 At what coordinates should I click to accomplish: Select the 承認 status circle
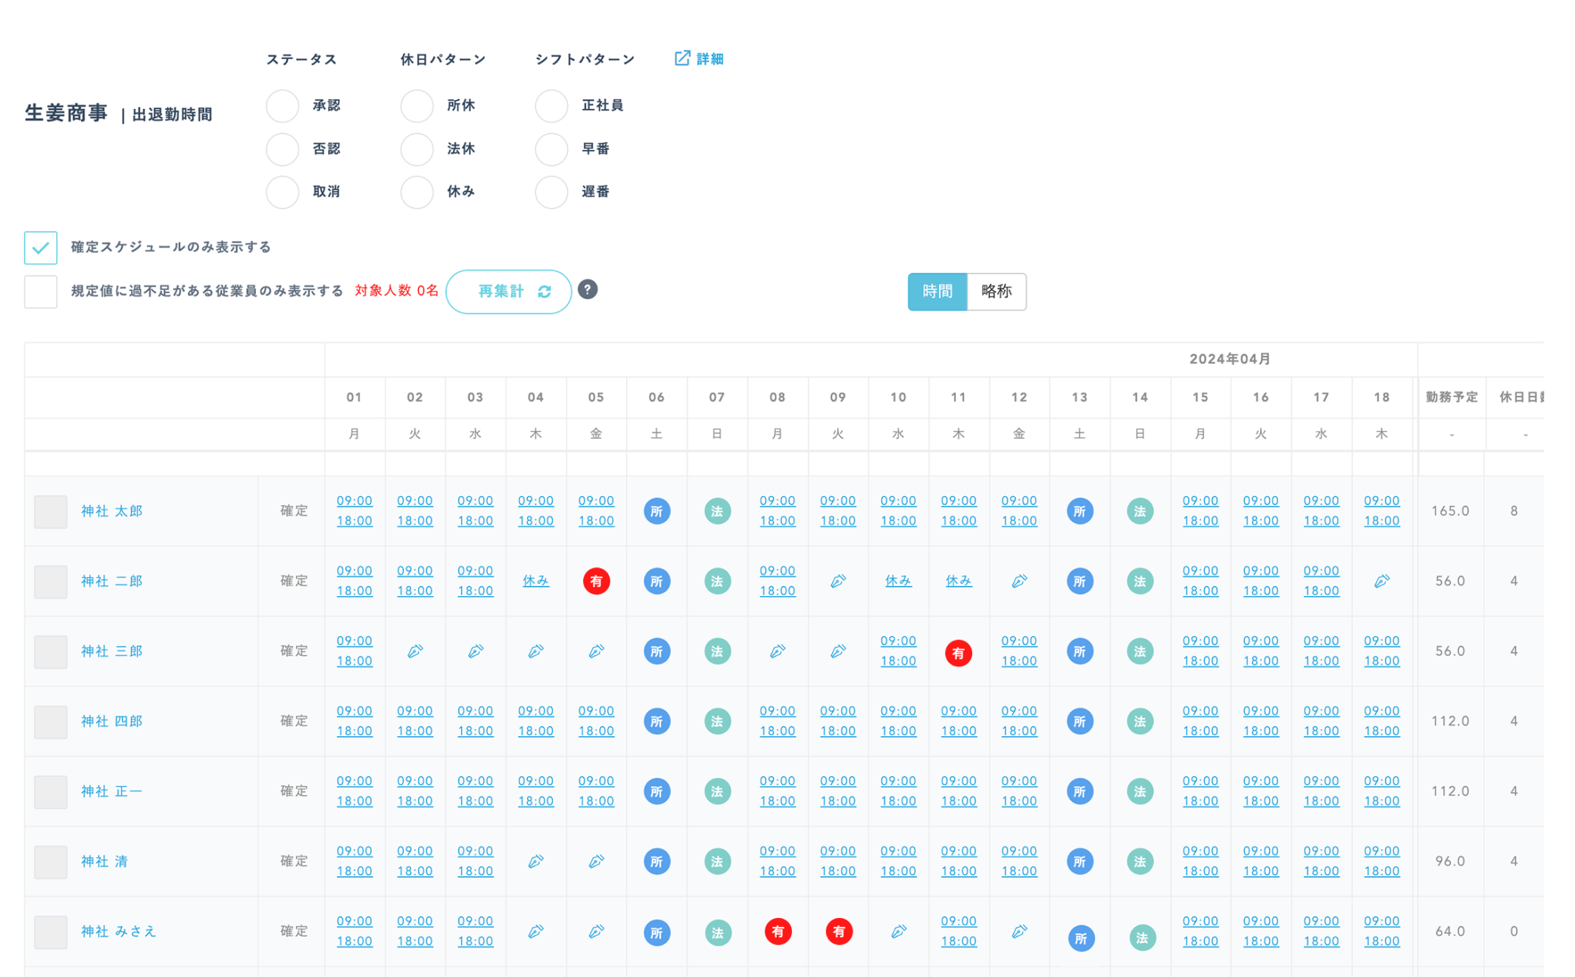click(282, 106)
